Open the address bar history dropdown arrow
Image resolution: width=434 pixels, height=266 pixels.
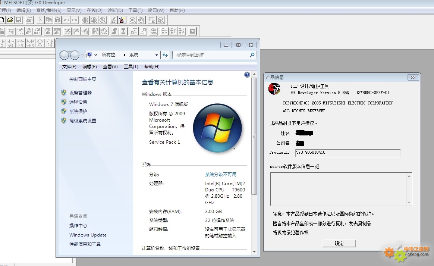point(157,55)
